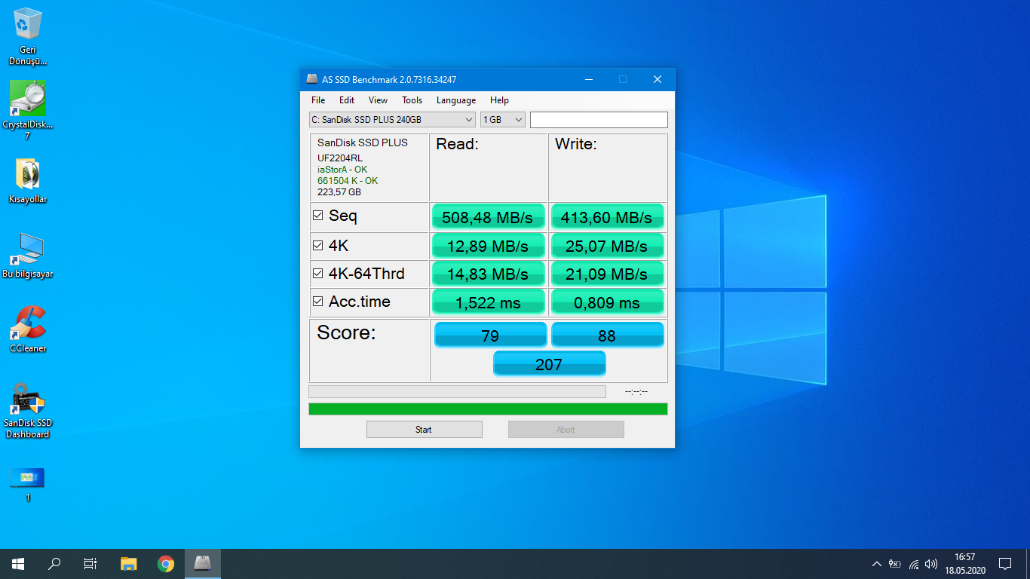Open the Help menu

[x=499, y=100]
